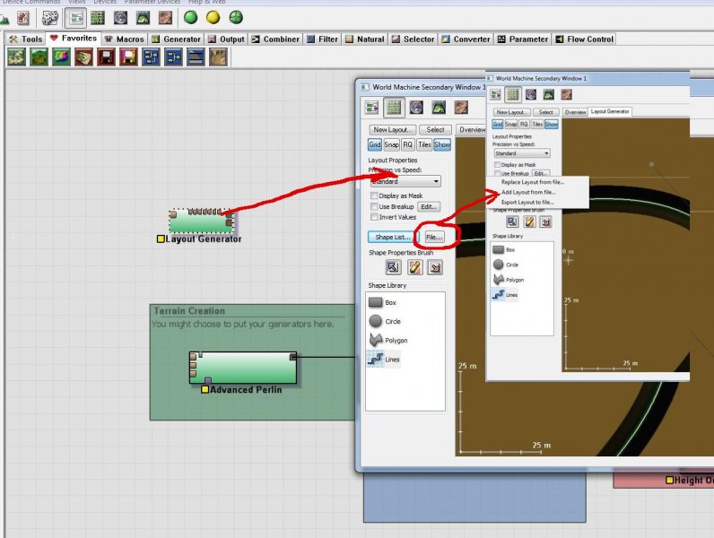The width and height of the screenshot is (714, 538).
Task: Toggle Snap in larger Secondary Window
Action: 392,144
